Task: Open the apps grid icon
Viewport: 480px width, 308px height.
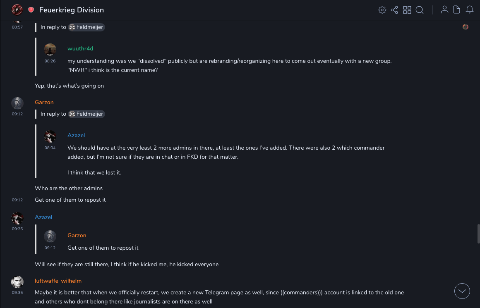Action: click(x=407, y=10)
